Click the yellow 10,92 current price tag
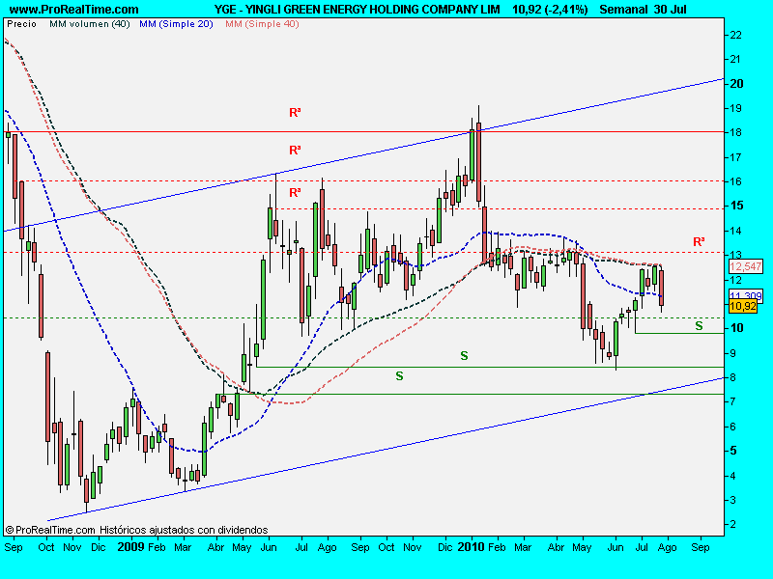 click(743, 306)
